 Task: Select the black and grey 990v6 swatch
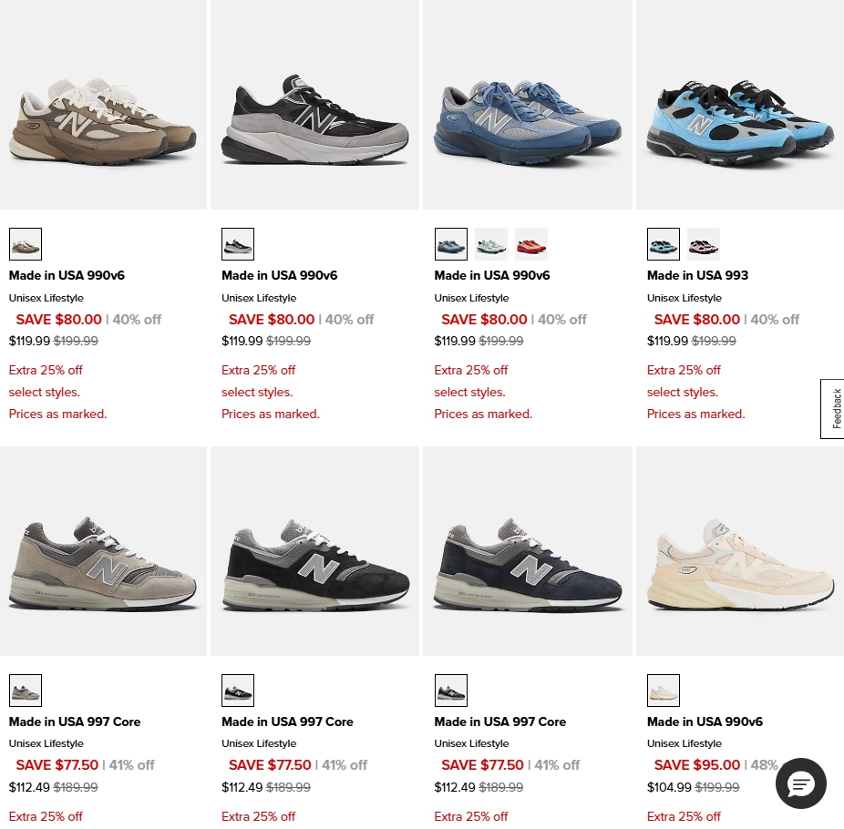pos(238,244)
